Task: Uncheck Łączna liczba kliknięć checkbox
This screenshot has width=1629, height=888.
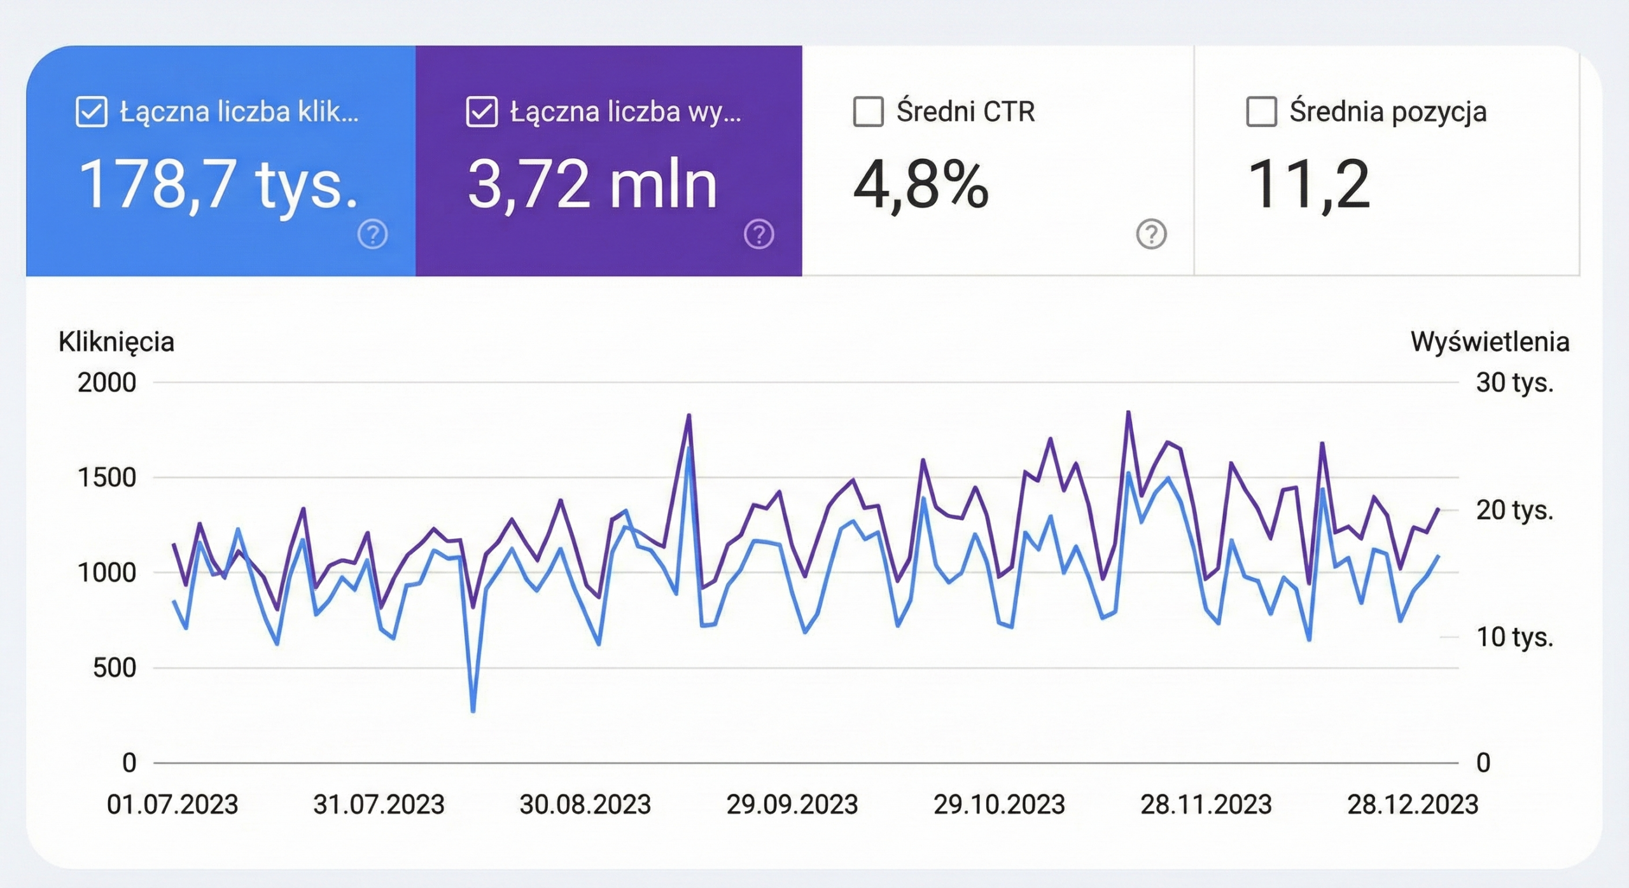Action: (92, 112)
